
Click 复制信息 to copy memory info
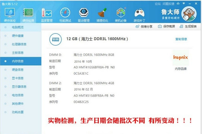181,39
